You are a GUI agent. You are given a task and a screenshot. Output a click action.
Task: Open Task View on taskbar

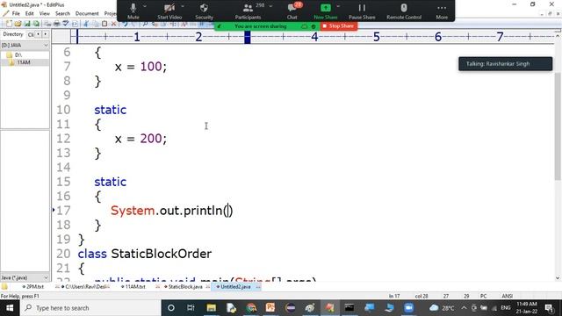(191, 308)
